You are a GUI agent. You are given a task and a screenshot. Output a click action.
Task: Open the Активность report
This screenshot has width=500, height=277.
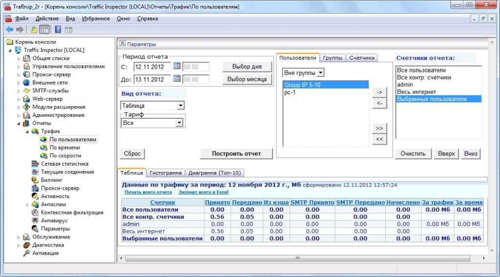pos(55,196)
